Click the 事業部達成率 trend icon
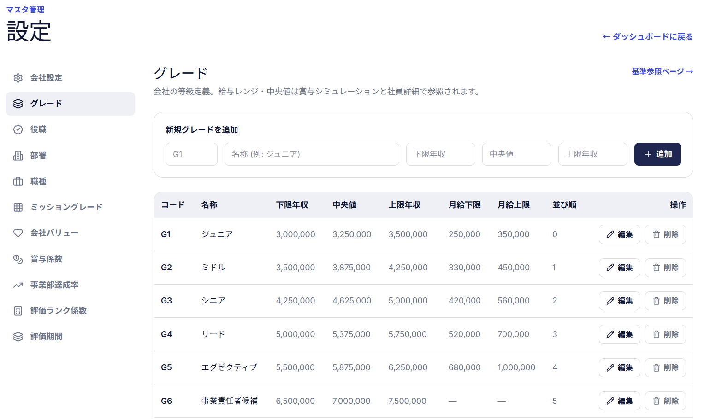Viewport: 710px width, 419px height. coord(18,285)
